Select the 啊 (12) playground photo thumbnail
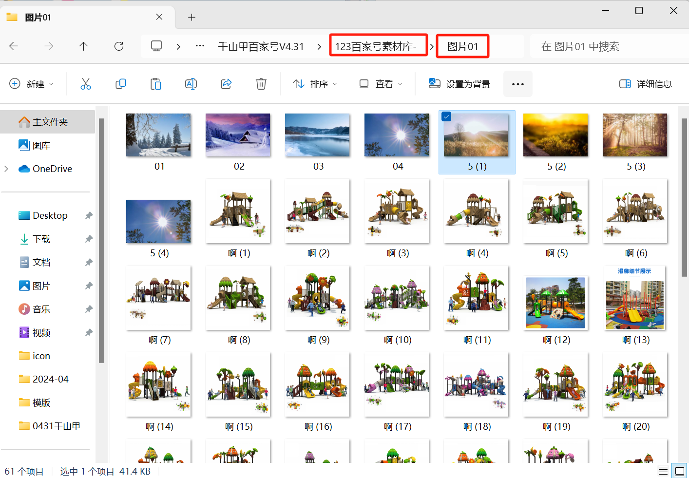Screen dimensions: 689x478 click(x=555, y=302)
